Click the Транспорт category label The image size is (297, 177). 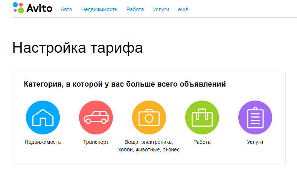click(x=96, y=142)
